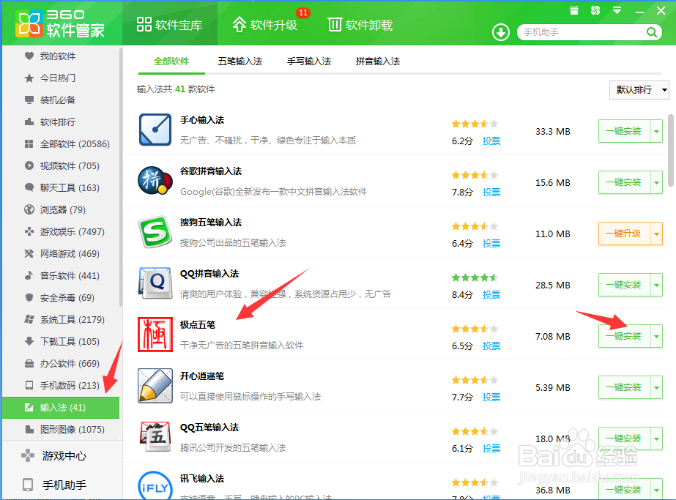
Task: Focus the 手机助手 search input field
Action: pyautogui.click(x=582, y=32)
